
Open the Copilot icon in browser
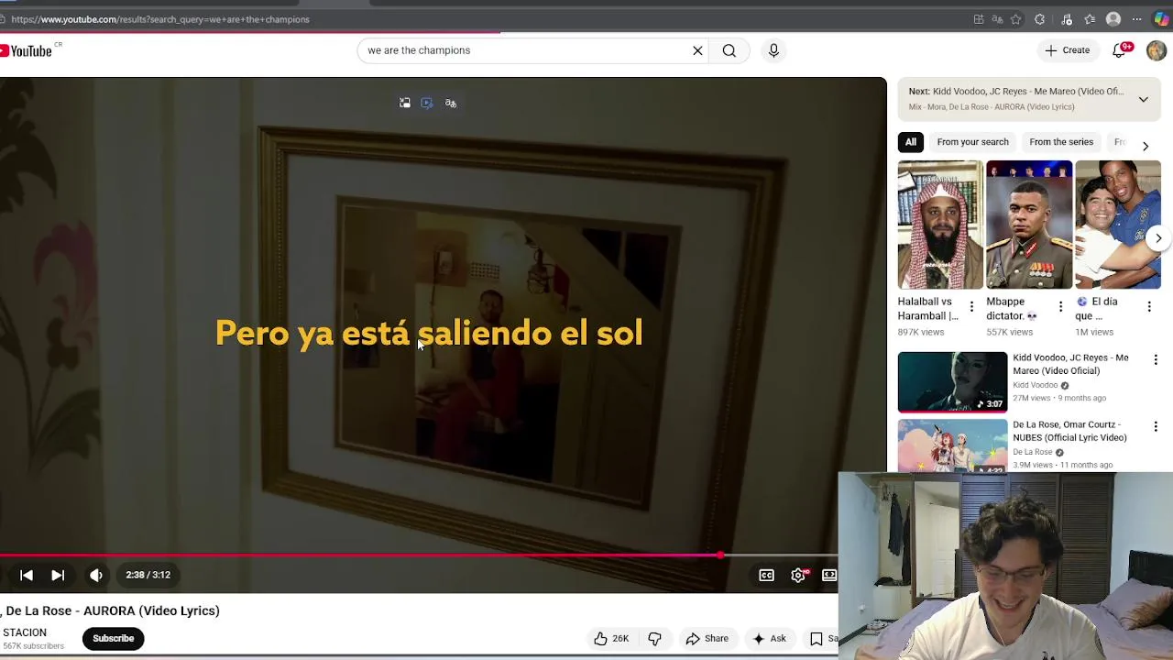1161,19
